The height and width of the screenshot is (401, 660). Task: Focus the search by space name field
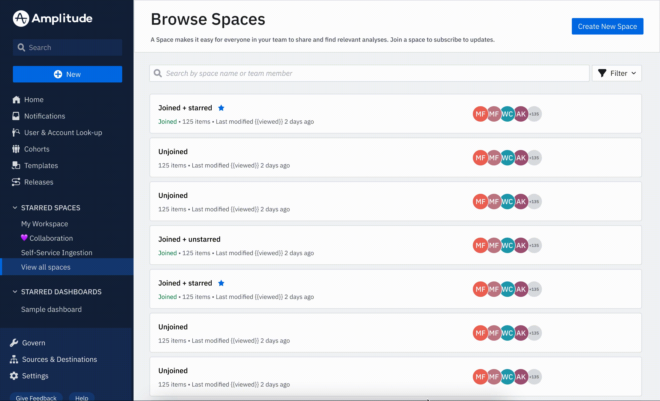(x=370, y=73)
